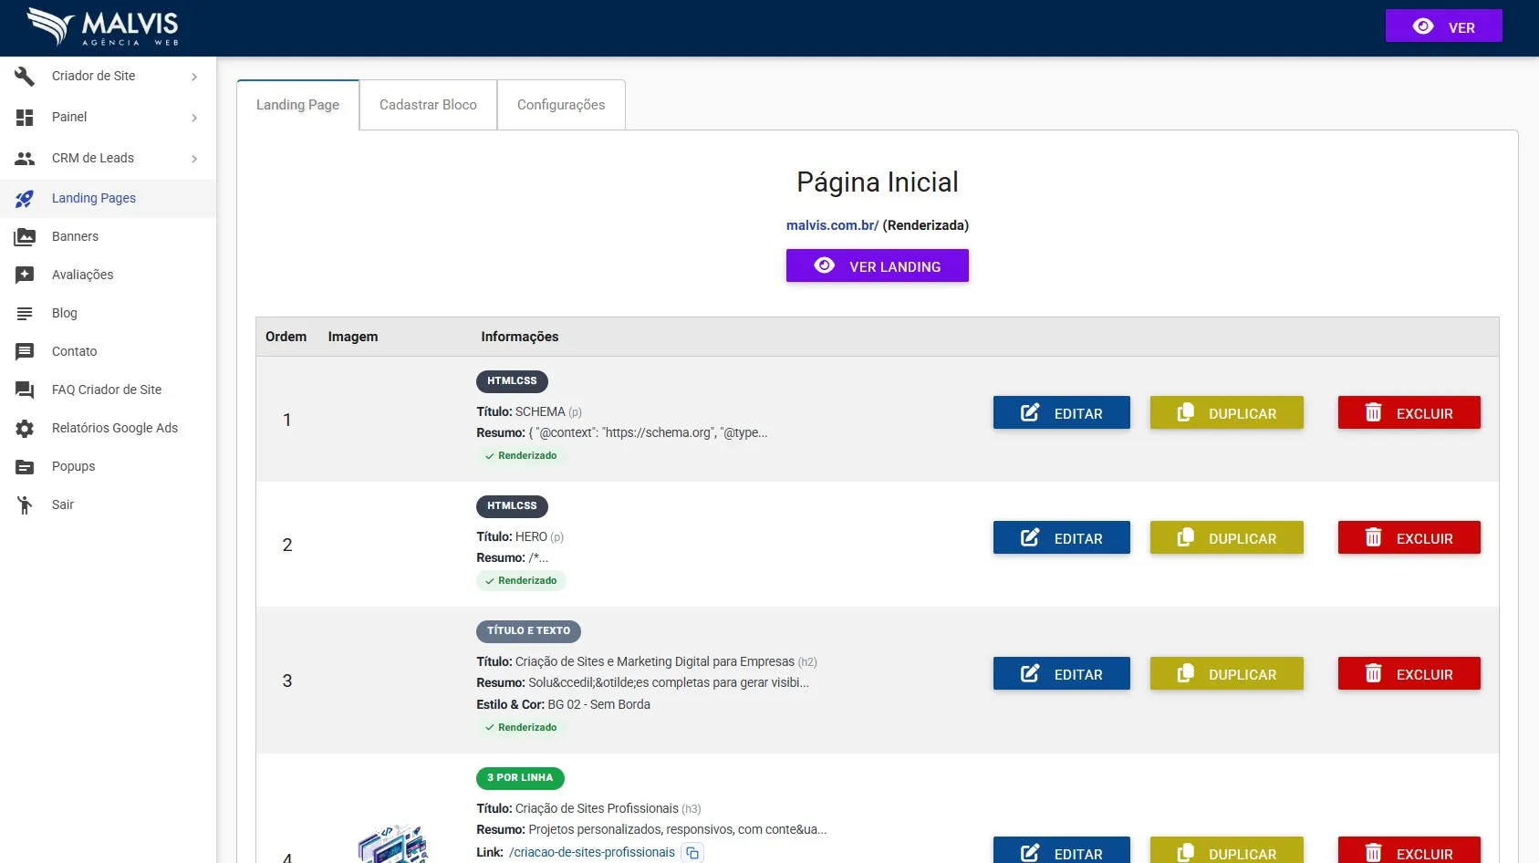Click the Informações column header

520,337
